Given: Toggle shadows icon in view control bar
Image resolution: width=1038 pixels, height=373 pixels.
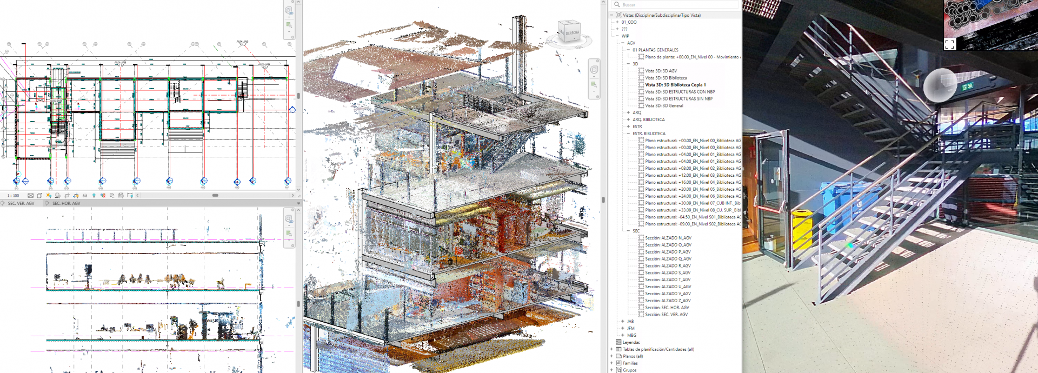Looking at the screenshot, I should pyautogui.click(x=57, y=196).
